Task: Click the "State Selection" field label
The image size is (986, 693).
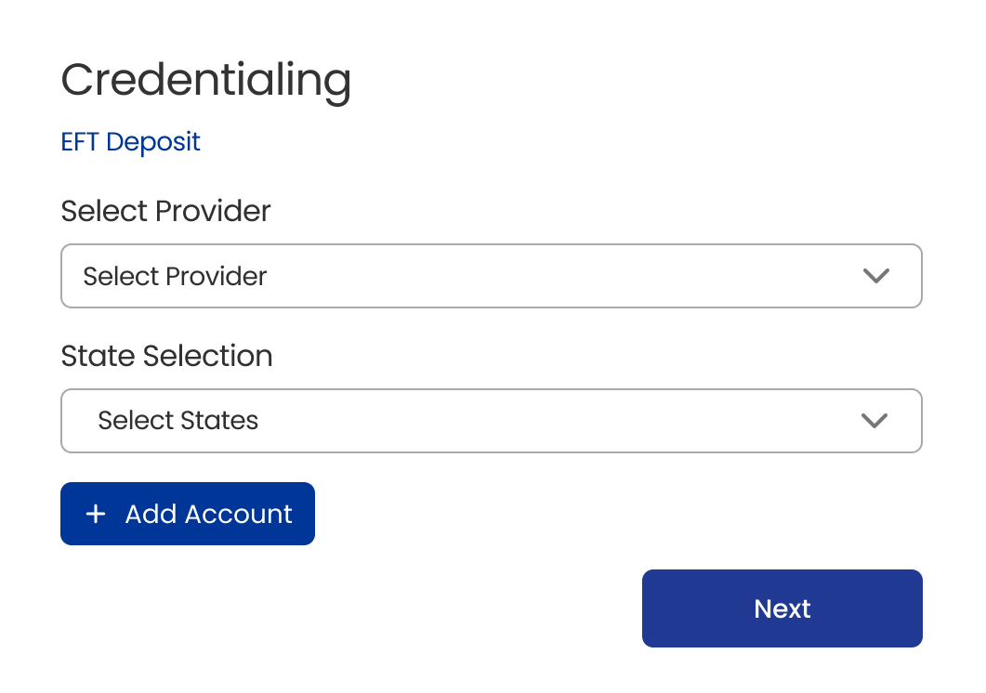Action: tap(166, 356)
